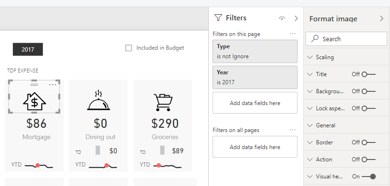Click the Dining out label
The image size is (390, 186).
101,137
